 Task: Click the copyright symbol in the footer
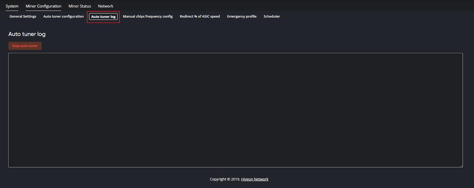[228, 179]
